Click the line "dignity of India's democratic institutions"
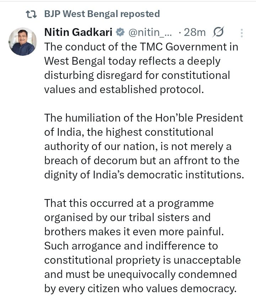 tap(144, 175)
